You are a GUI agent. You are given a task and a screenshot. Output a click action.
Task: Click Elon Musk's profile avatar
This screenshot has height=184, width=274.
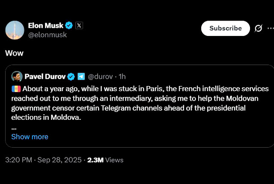click(x=15, y=30)
